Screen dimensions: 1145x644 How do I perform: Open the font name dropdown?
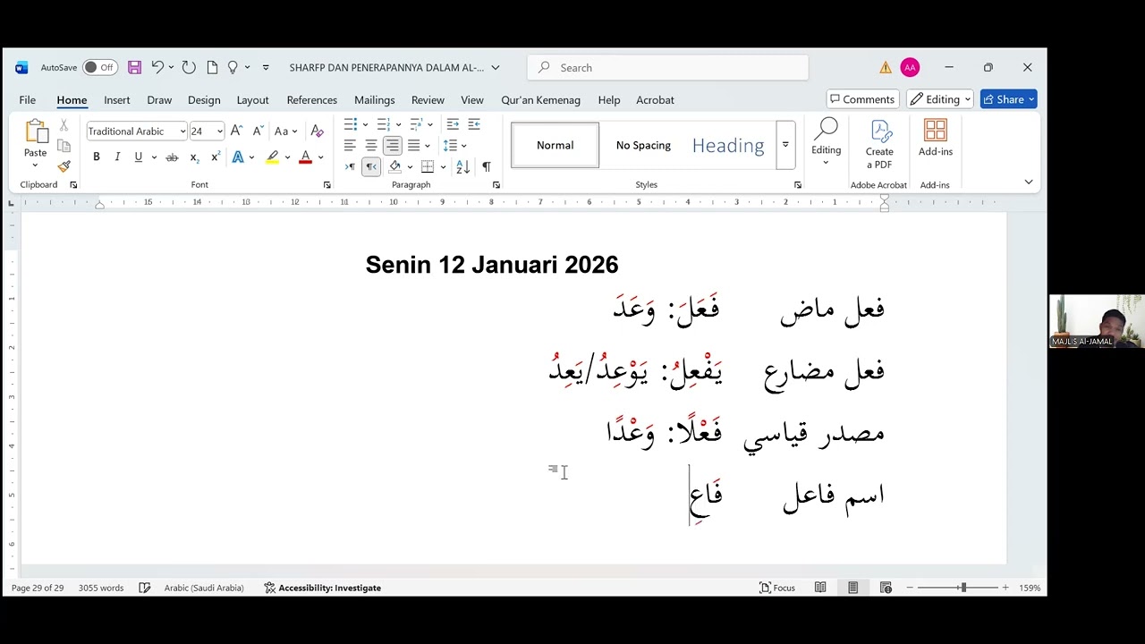click(x=182, y=131)
